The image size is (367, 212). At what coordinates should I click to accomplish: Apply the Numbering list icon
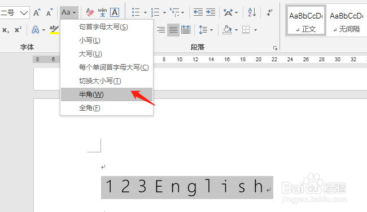click(x=155, y=12)
